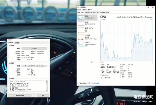
Task: Select the 磁盘 0 (C:) disk graph
Action: (81, 30)
